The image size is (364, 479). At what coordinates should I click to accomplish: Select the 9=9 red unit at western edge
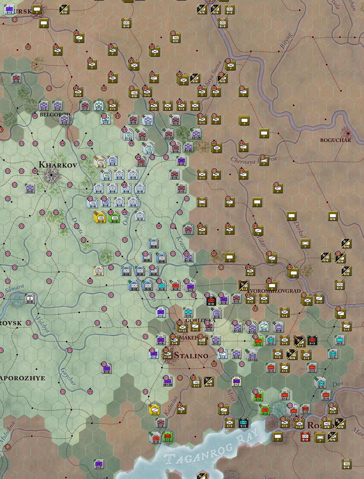tap(16, 78)
